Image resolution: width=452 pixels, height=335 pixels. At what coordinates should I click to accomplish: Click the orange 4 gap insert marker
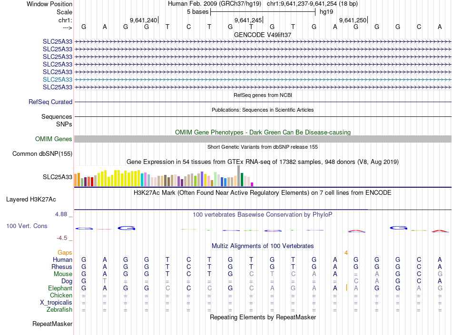(x=346, y=252)
